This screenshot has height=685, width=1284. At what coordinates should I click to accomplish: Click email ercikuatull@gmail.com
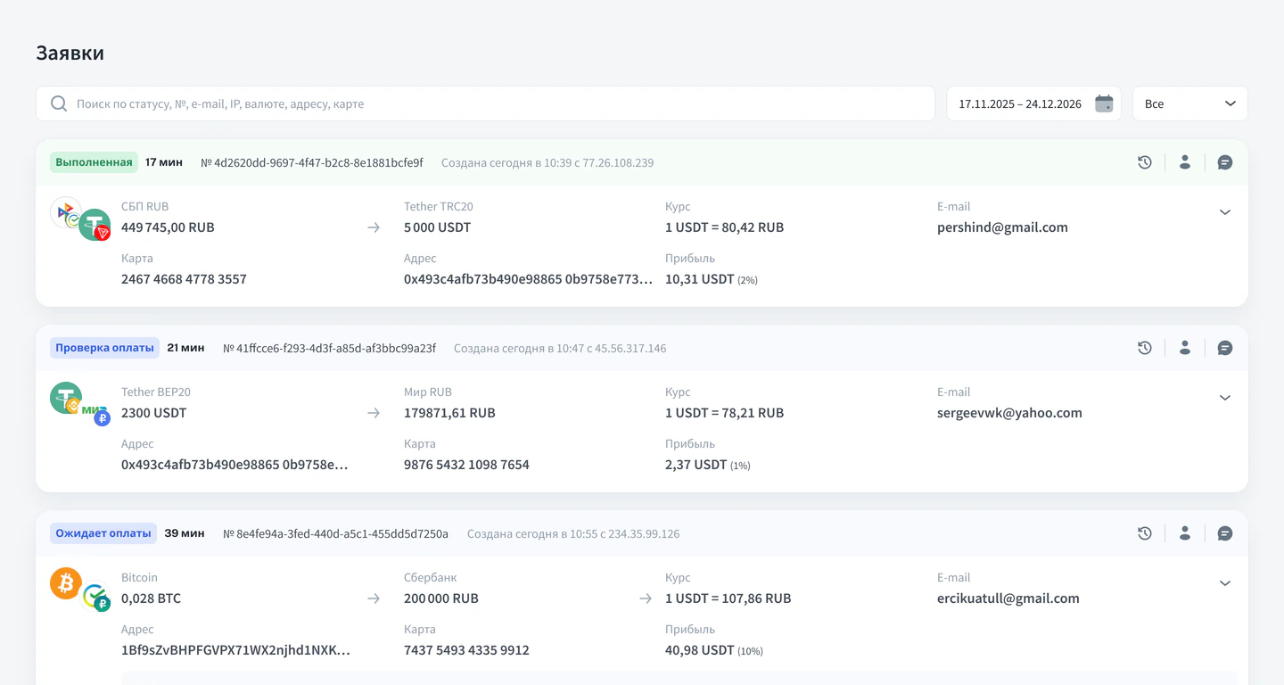[x=1008, y=598]
